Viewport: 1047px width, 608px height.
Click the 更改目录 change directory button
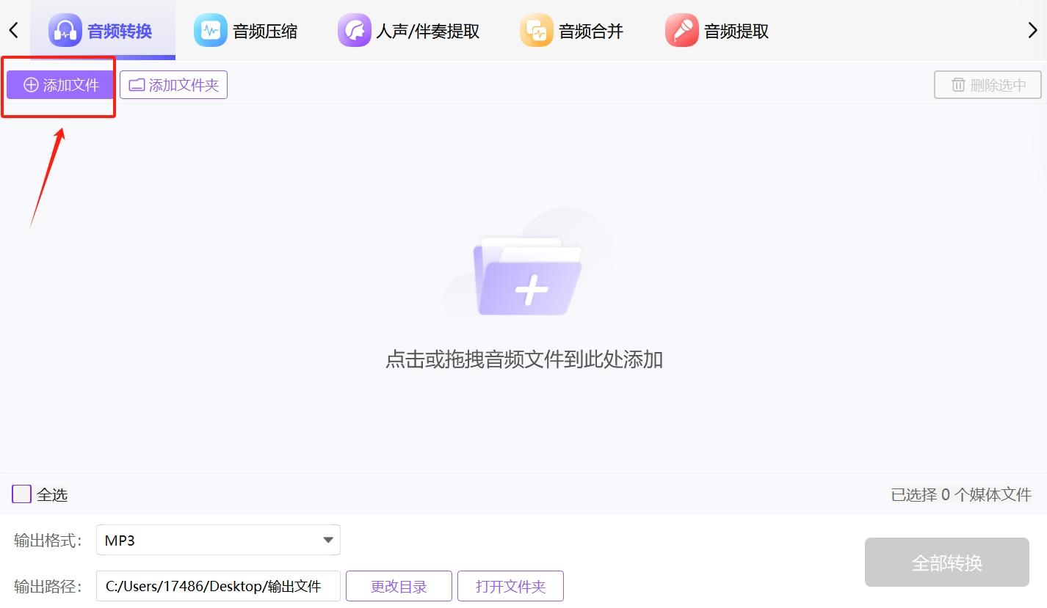pyautogui.click(x=399, y=585)
